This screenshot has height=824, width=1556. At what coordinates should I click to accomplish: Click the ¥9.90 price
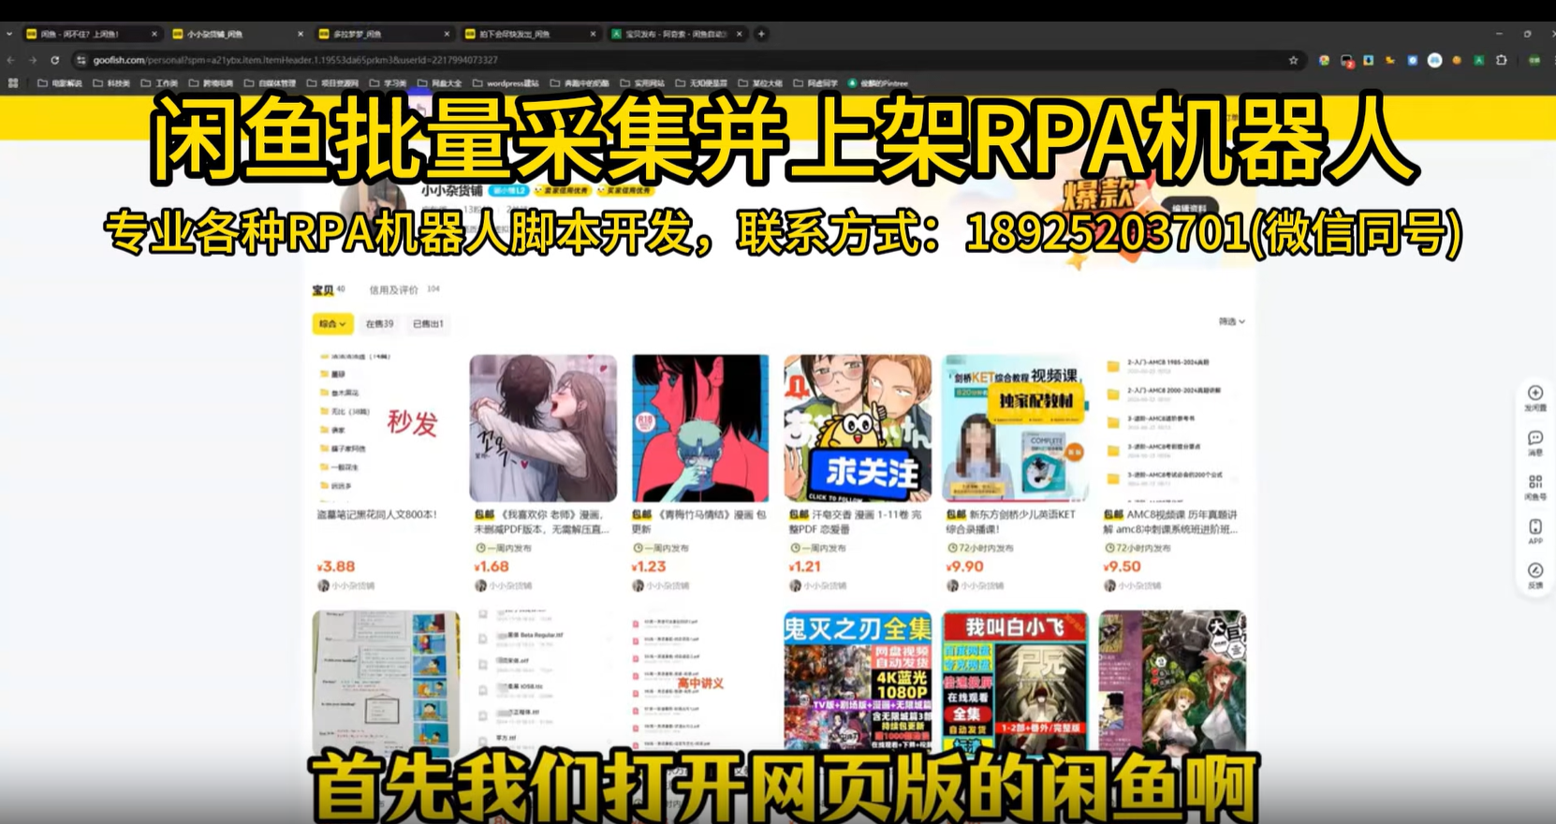click(965, 566)
